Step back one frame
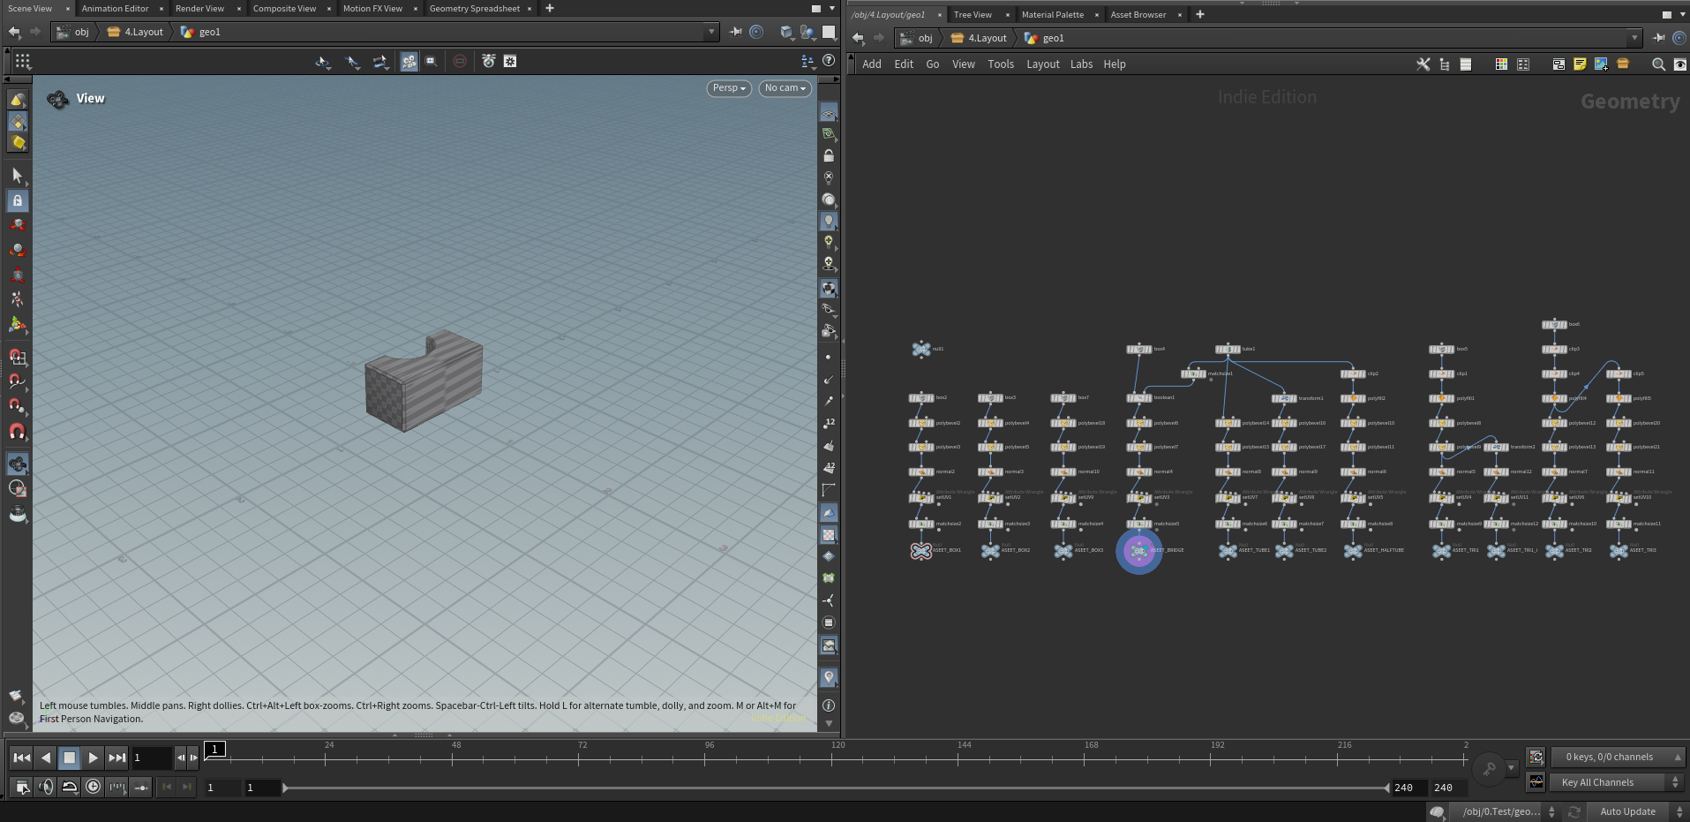This screenshot has height=822, width=1690. 181,758
